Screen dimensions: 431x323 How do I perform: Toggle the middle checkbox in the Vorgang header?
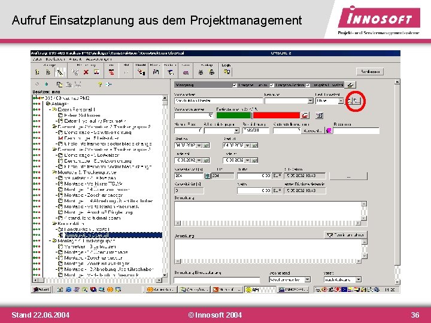(x=272, y=85)
